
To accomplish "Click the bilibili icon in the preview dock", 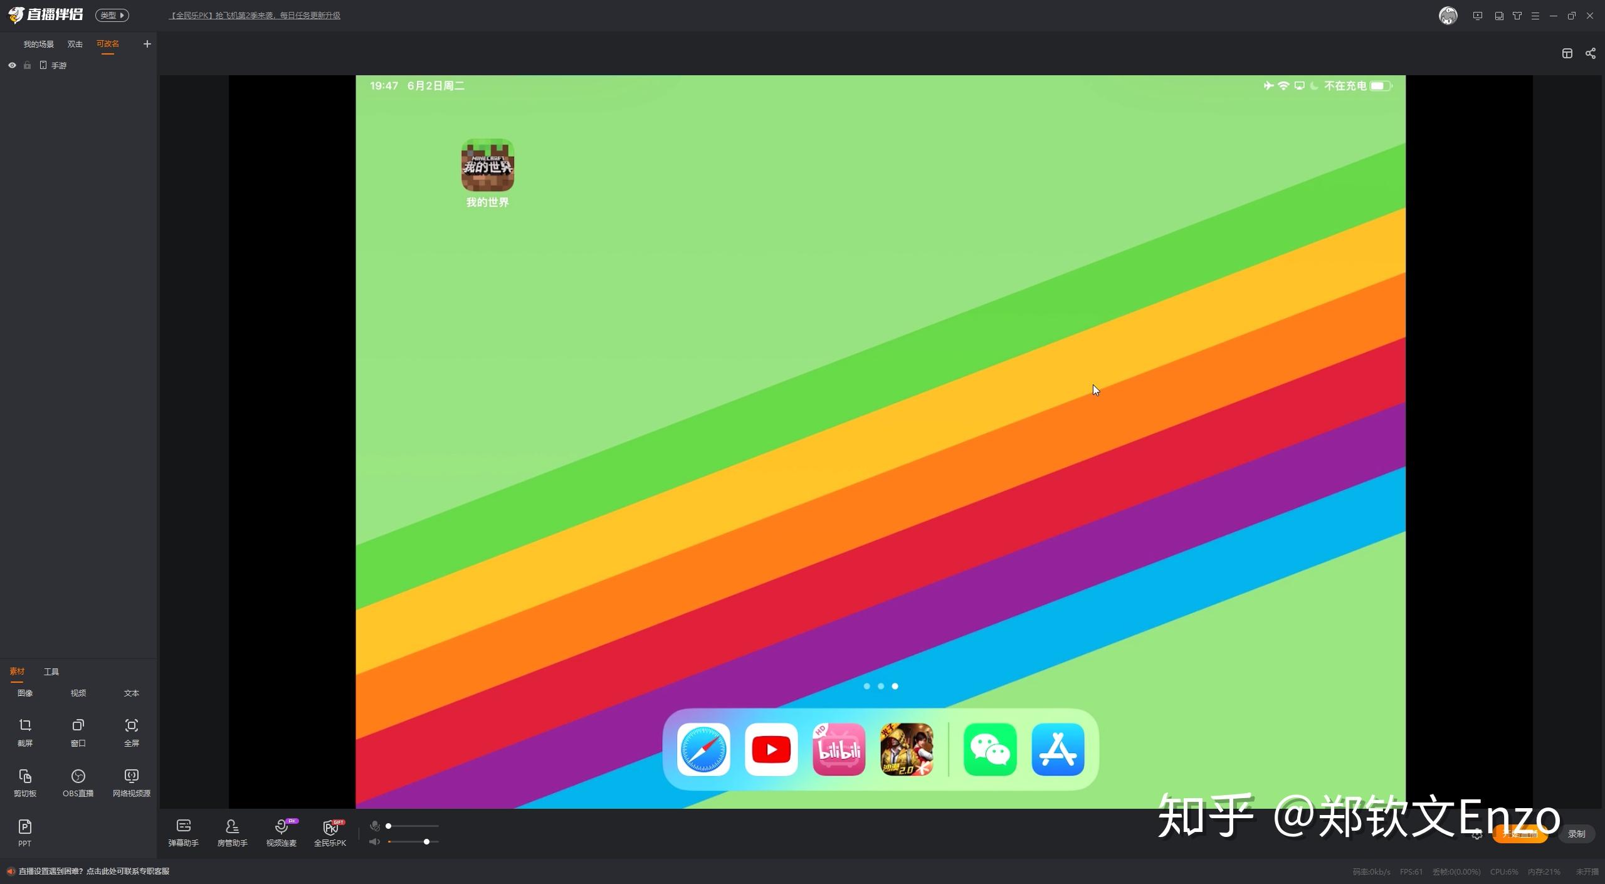I will coord(839,749).
